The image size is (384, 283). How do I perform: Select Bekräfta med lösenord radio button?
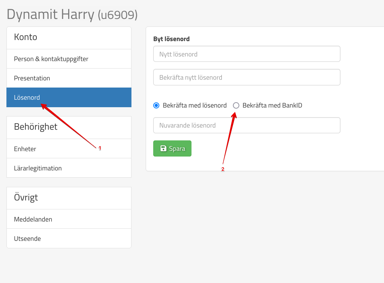(156, 105)
